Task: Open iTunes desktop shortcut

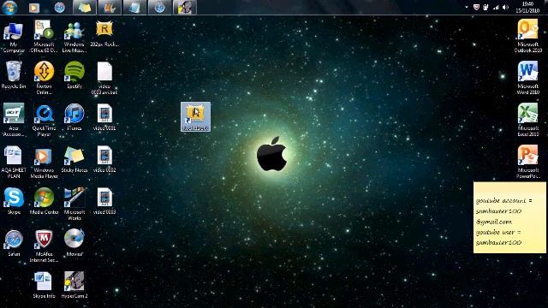Action: tap(74, 117)
